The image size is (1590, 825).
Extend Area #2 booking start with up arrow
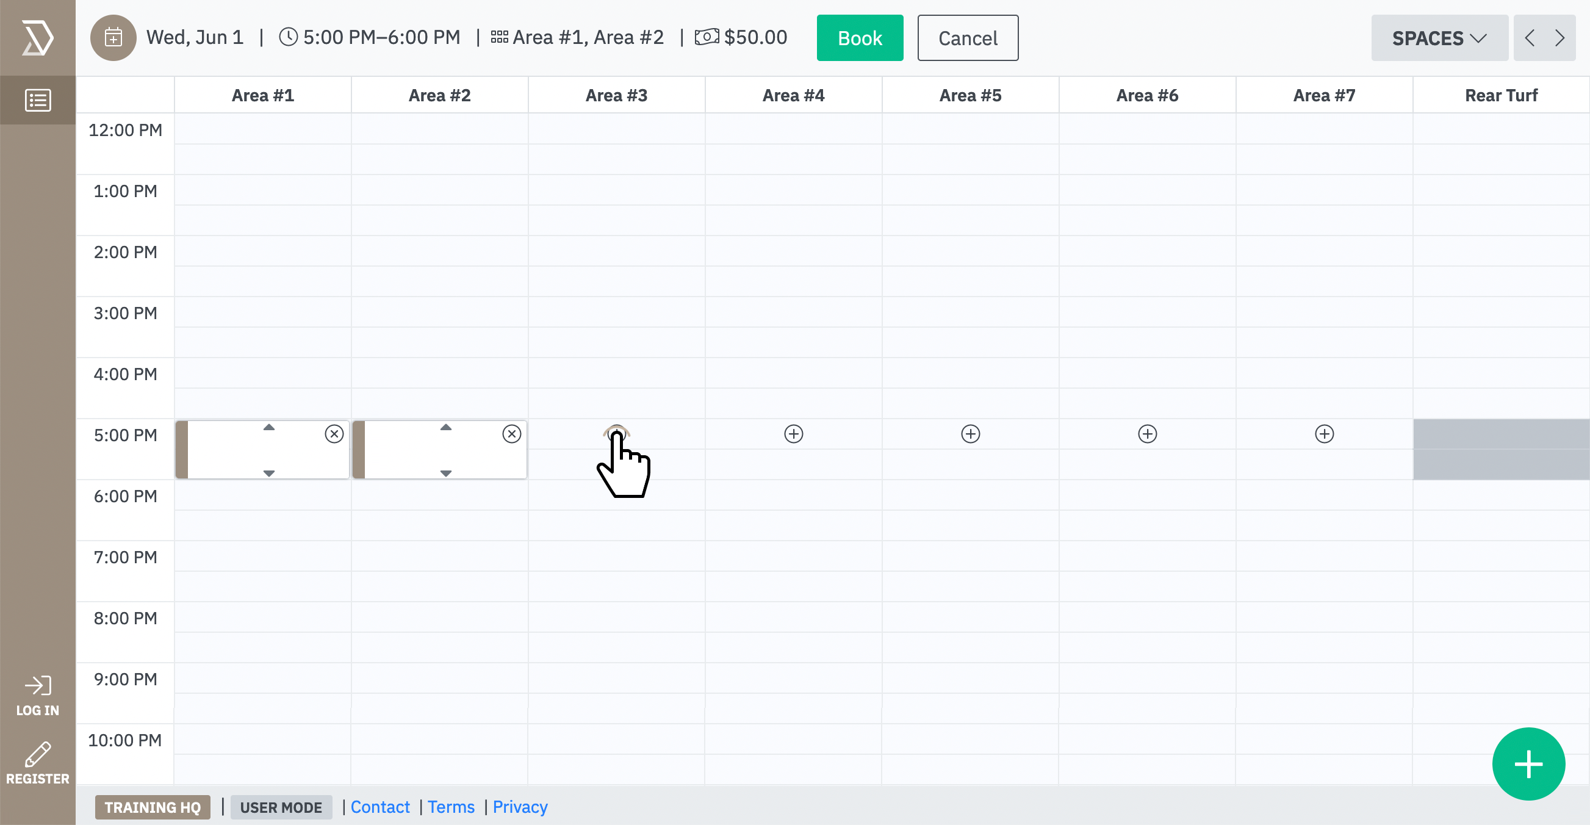click(x=445, y=427)
